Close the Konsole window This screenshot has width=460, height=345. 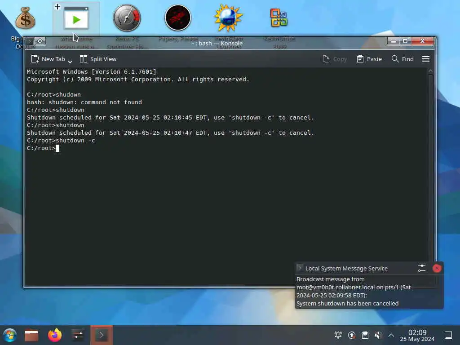pos(422,41)
